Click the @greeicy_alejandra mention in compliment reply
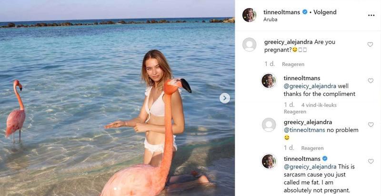 click(x=310, y=86)
